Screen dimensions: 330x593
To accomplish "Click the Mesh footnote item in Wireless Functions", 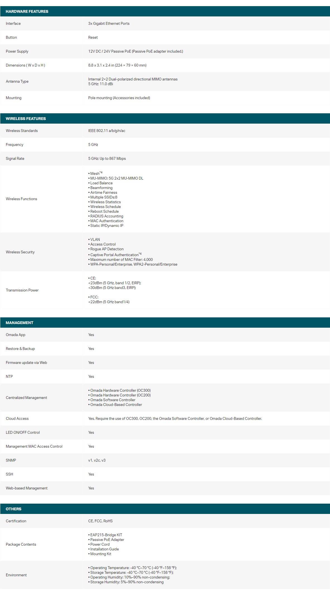I will (x=96, y=173).
